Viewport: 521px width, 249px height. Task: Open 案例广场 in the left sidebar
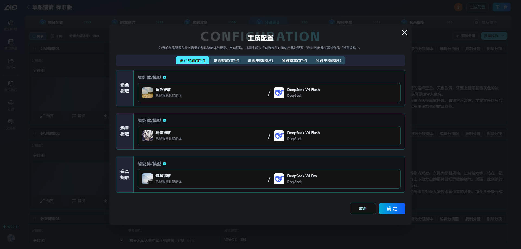coord(11,25)
